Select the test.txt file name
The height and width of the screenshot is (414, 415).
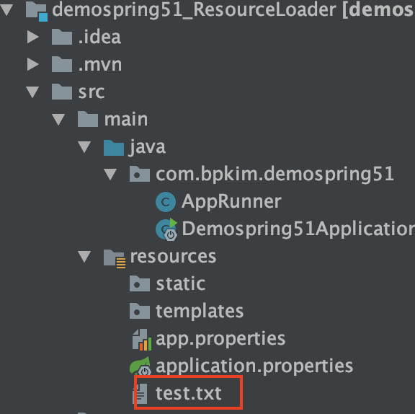coord(189,394)
